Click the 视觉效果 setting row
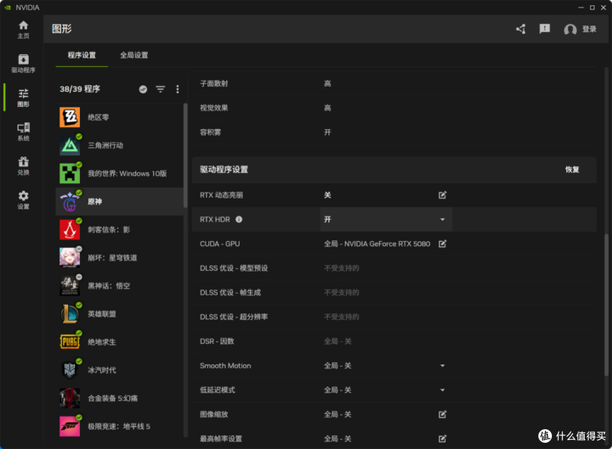612x449 pixels. (x=394, y=108)
